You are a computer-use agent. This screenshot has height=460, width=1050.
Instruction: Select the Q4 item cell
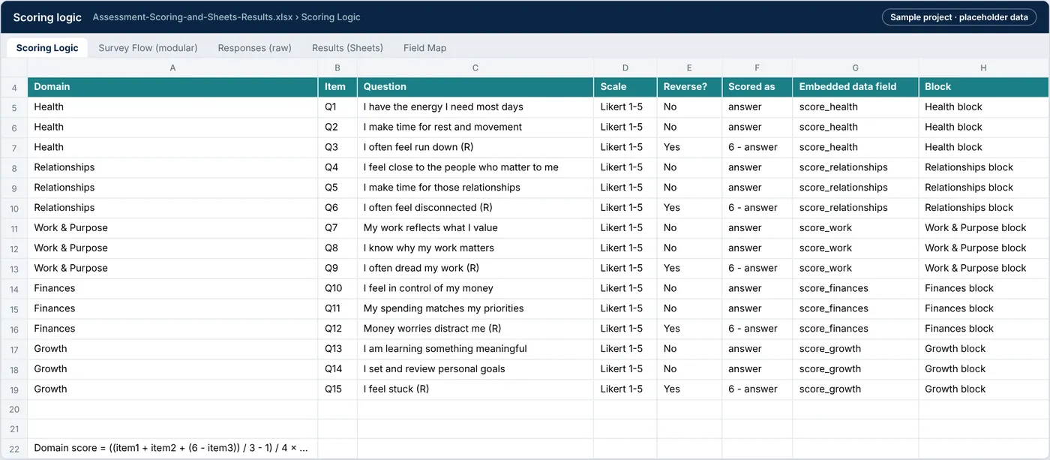(337, 167)
